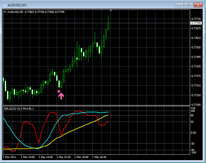Click the indicator scale label -80
The width and height of the screenshot is (206, 163).
[193, 150]
